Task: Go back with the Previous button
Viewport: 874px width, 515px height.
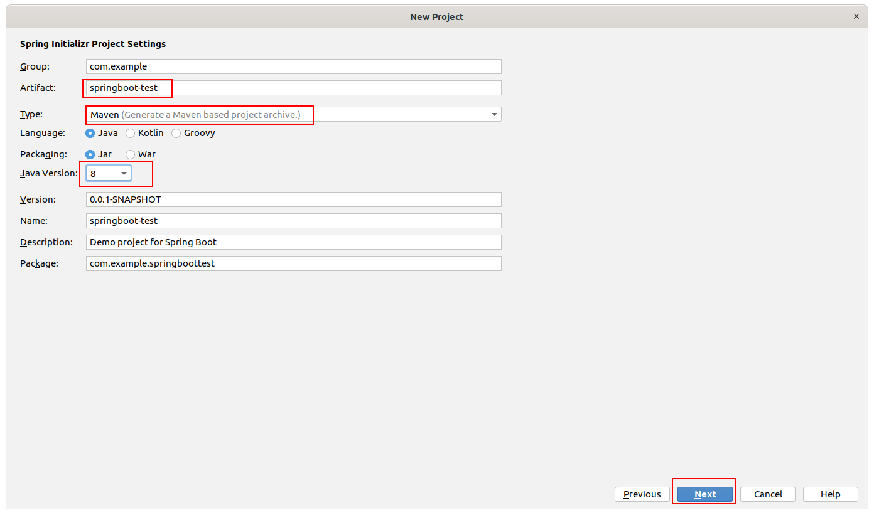Action: coord(642,494)
